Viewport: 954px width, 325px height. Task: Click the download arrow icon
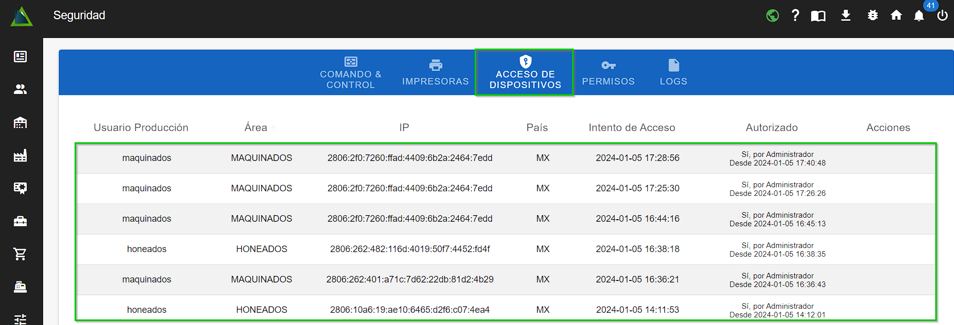click(x=845, y=16)
